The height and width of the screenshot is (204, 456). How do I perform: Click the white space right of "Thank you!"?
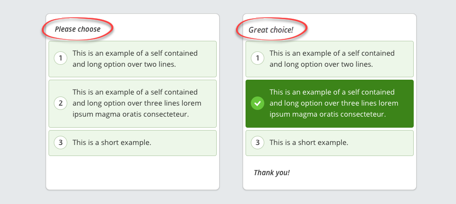tap(356, 172)
